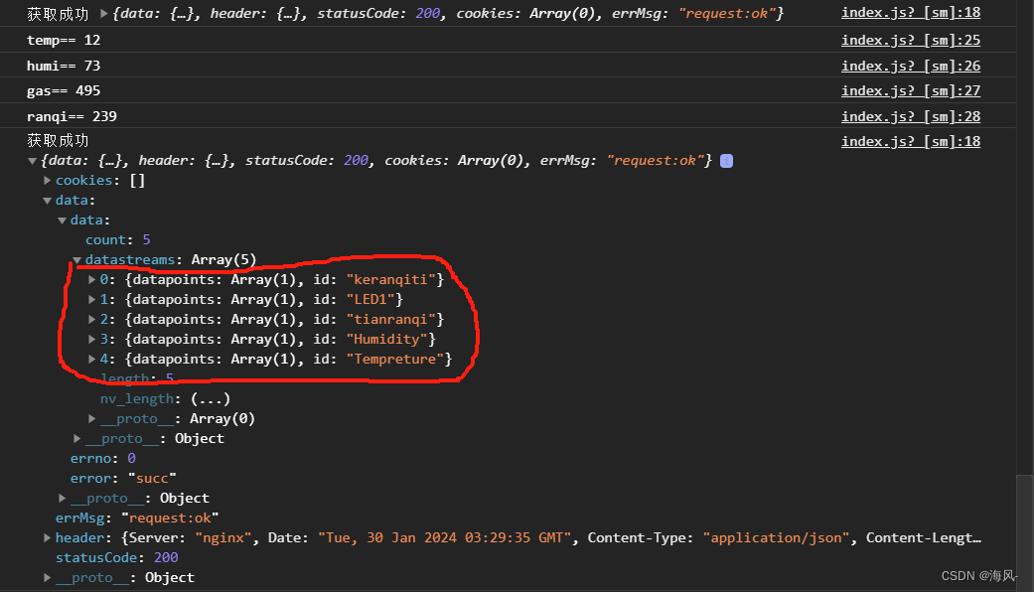Collapse the datastreams Array(5) node
The height and width of the screenshot is (592, 1034).
coord(77,260)
